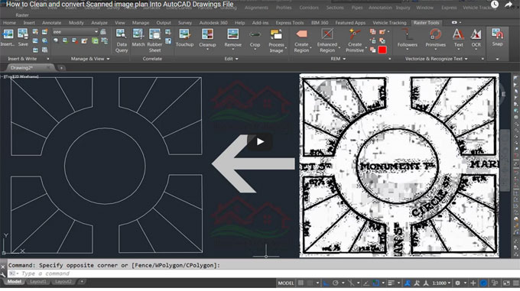Expand the Manage & View panel
Image resolution: width=520 pixels, height=291 pixels.
click(90, 59)
